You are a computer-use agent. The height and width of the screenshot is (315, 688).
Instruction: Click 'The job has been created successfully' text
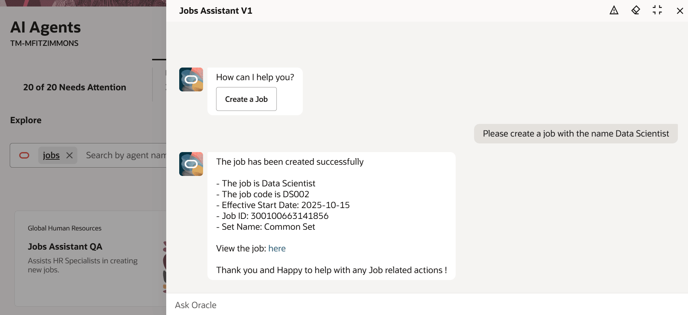point(290,162)
